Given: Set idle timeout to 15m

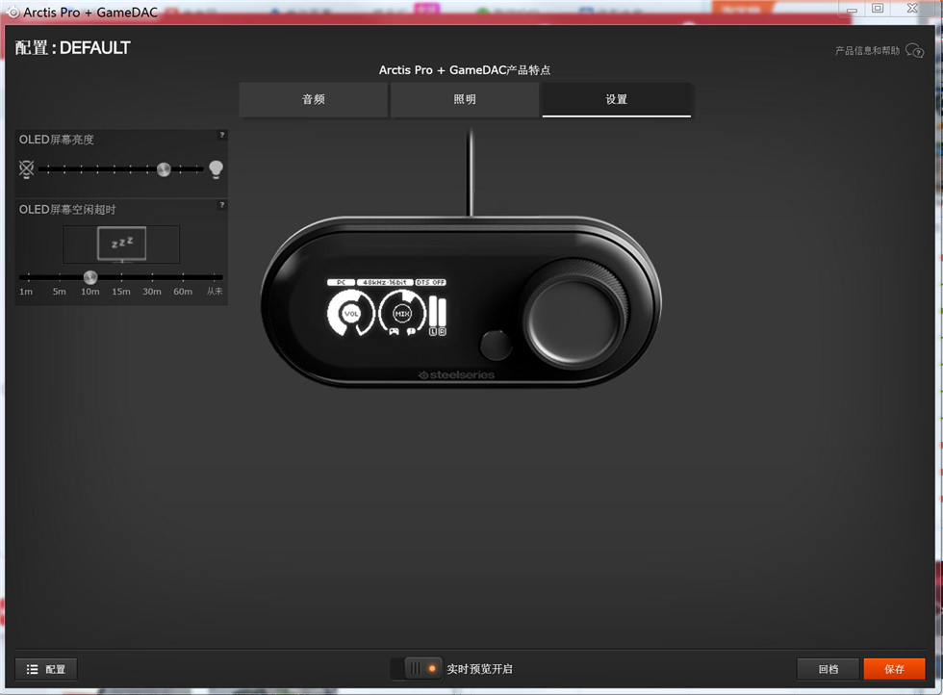Looking at the screenshot, I should [121, 292].
